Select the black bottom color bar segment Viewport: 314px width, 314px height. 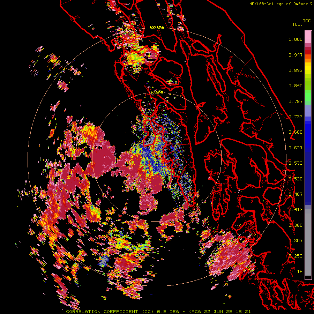[308, 277]
